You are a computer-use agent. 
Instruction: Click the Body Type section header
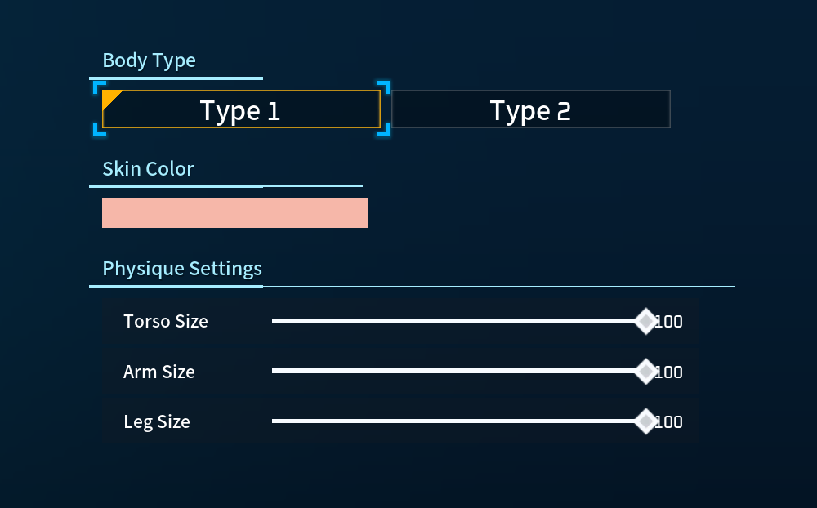tap(149, 60)
